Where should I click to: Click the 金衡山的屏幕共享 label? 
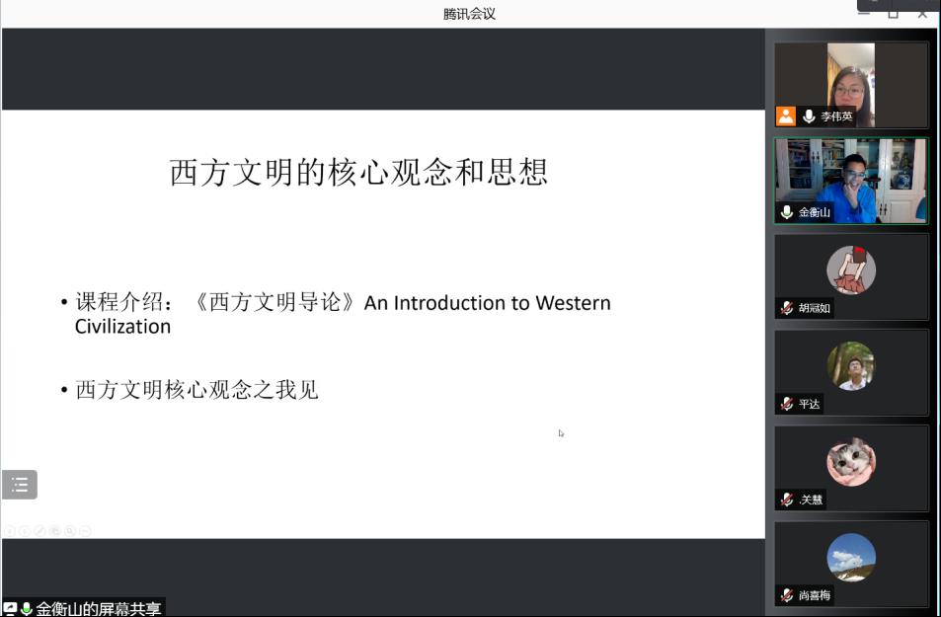point(98,609)
